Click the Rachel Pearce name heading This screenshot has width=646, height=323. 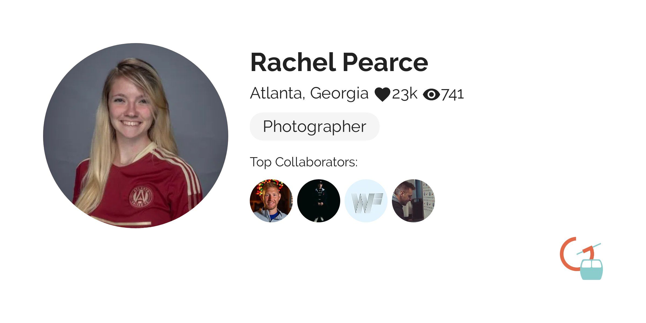click(339, 62)
